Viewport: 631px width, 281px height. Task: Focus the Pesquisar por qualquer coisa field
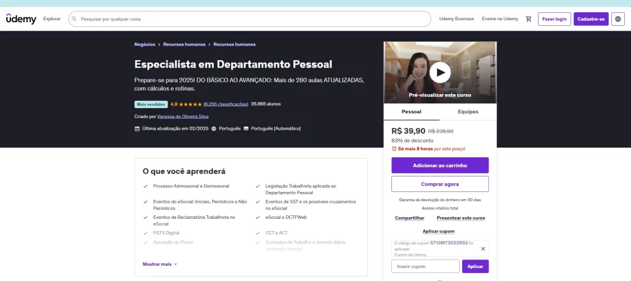pyautogui.click(x=250, y=19)
